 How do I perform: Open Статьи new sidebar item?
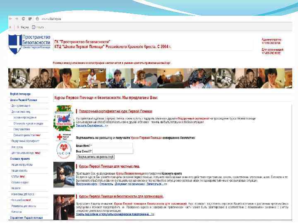(18, 176)
